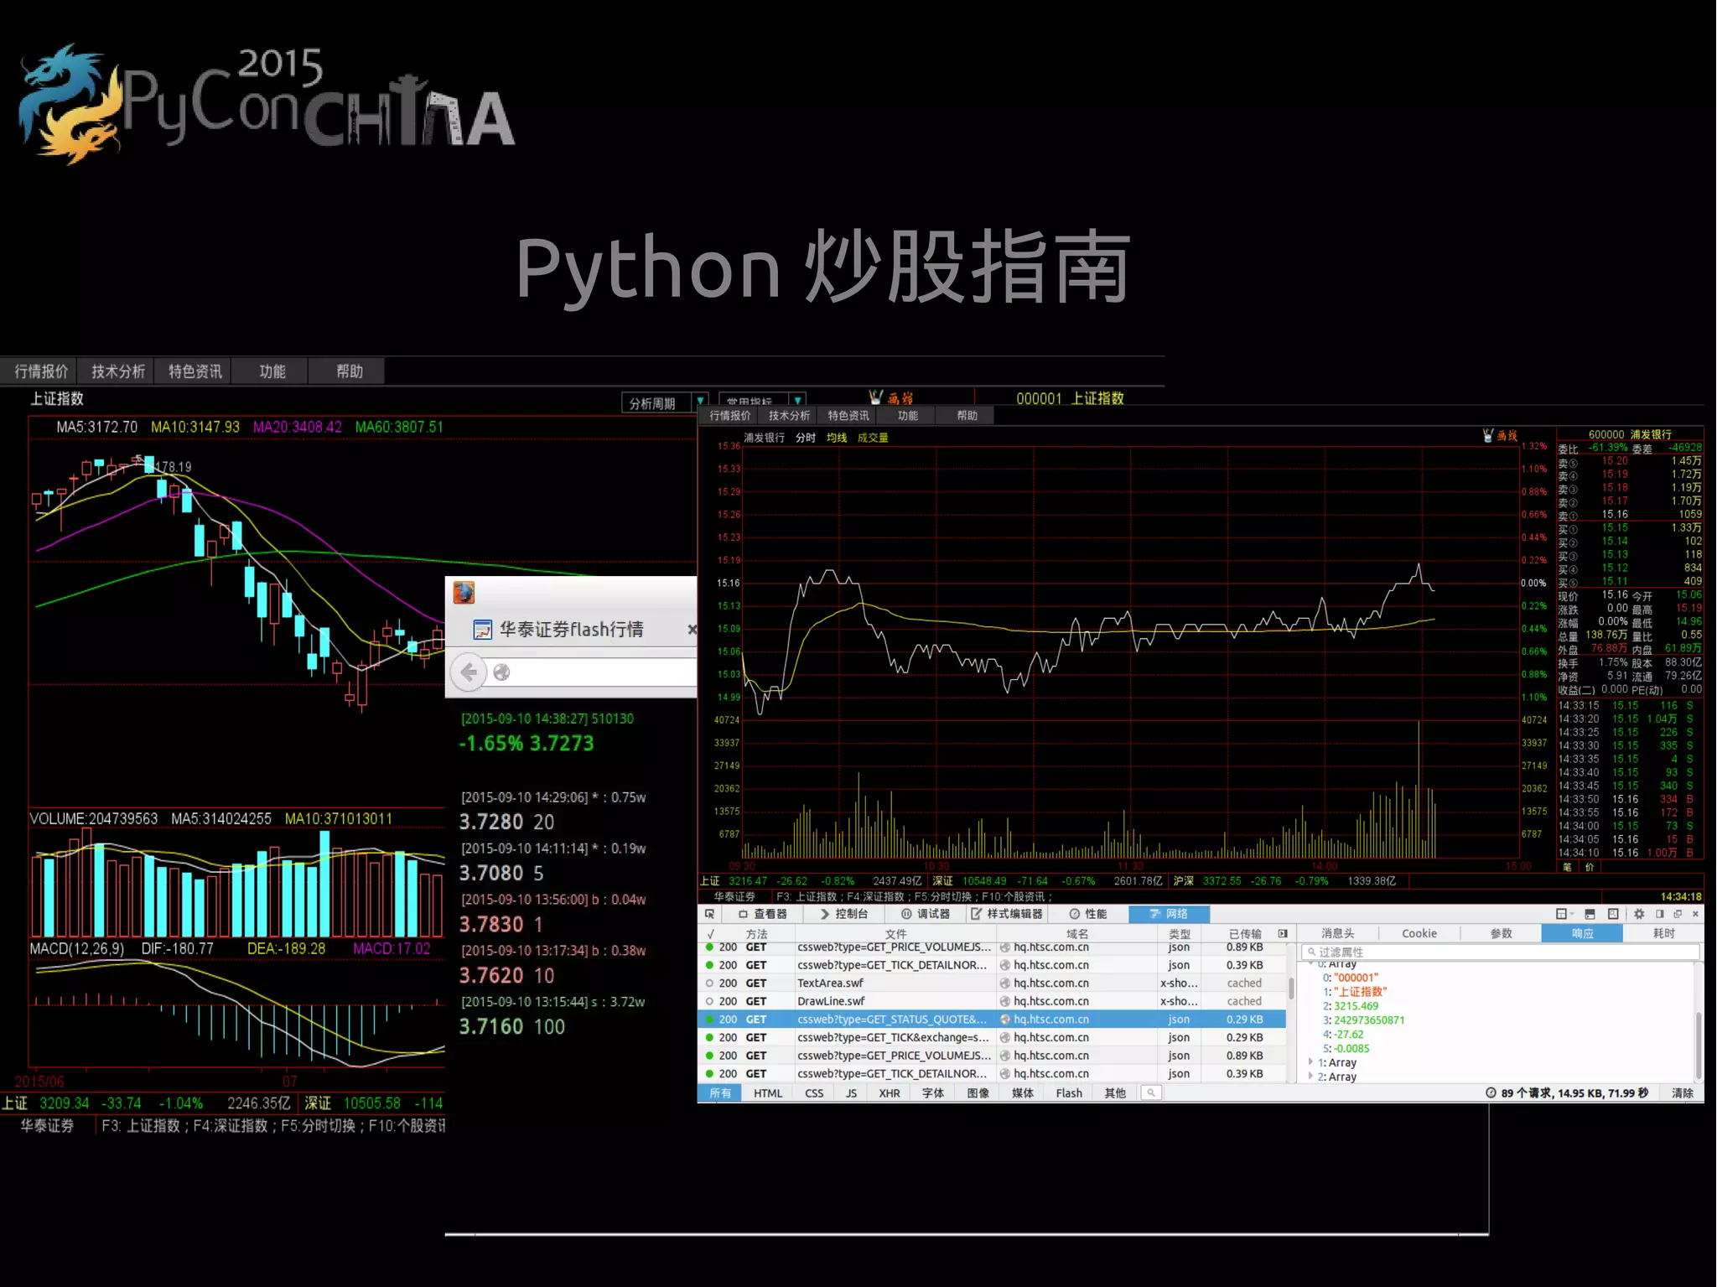Open the 控制台 console panel

click(x=843, y=914)
